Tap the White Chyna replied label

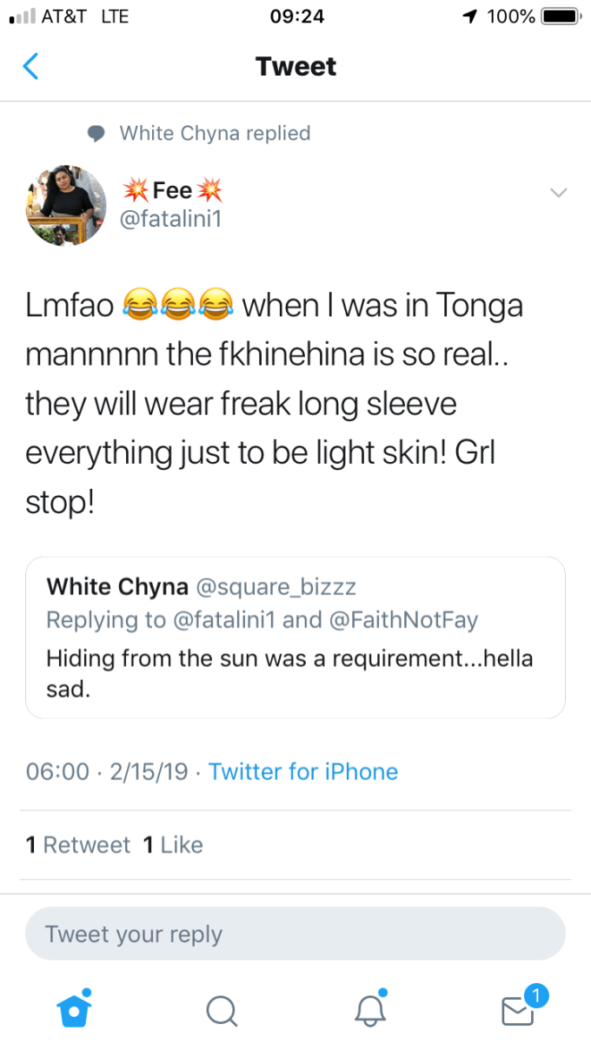click(x=215, y=133)
